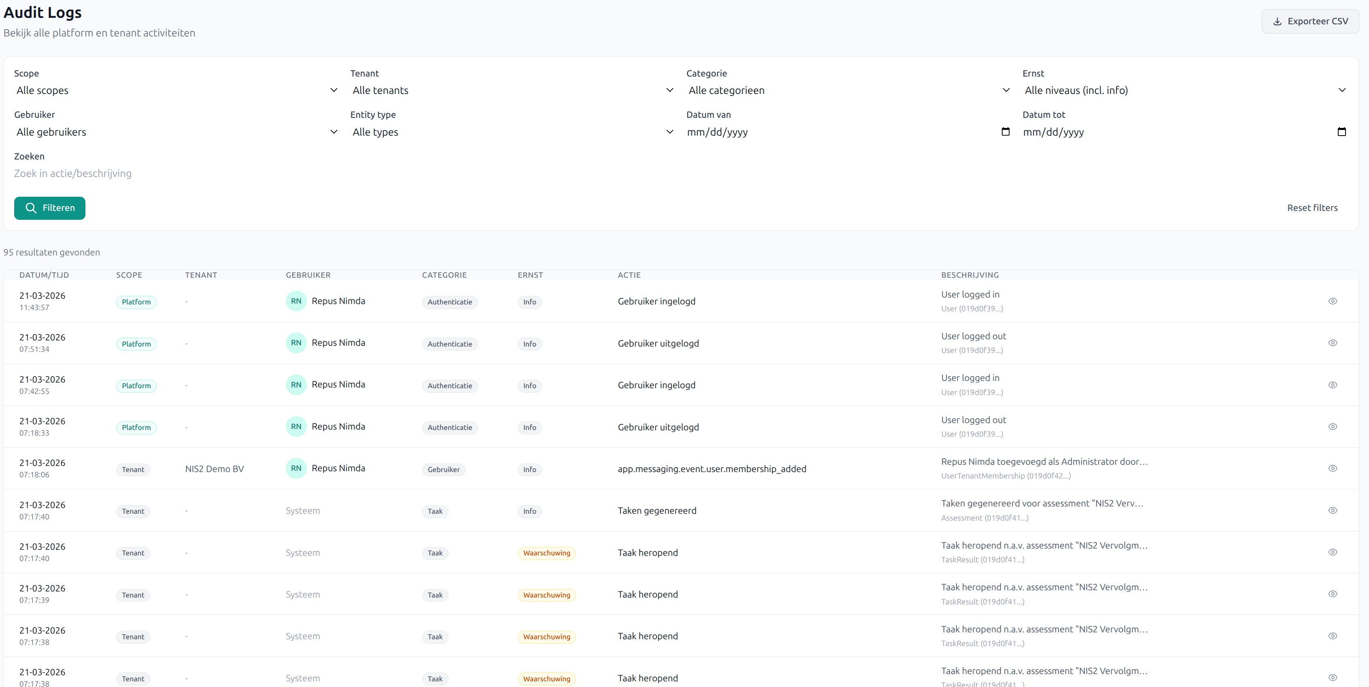View details of 07:51:34 logout entry
This screenshot has width=1369, height=687.
(1332, 343)
